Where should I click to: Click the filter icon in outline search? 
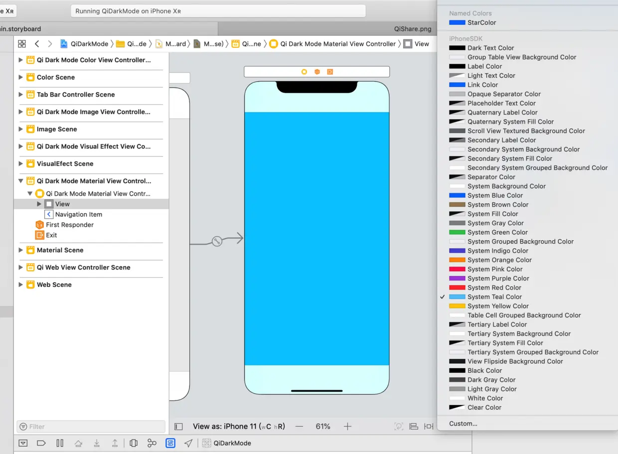(23, 427)
